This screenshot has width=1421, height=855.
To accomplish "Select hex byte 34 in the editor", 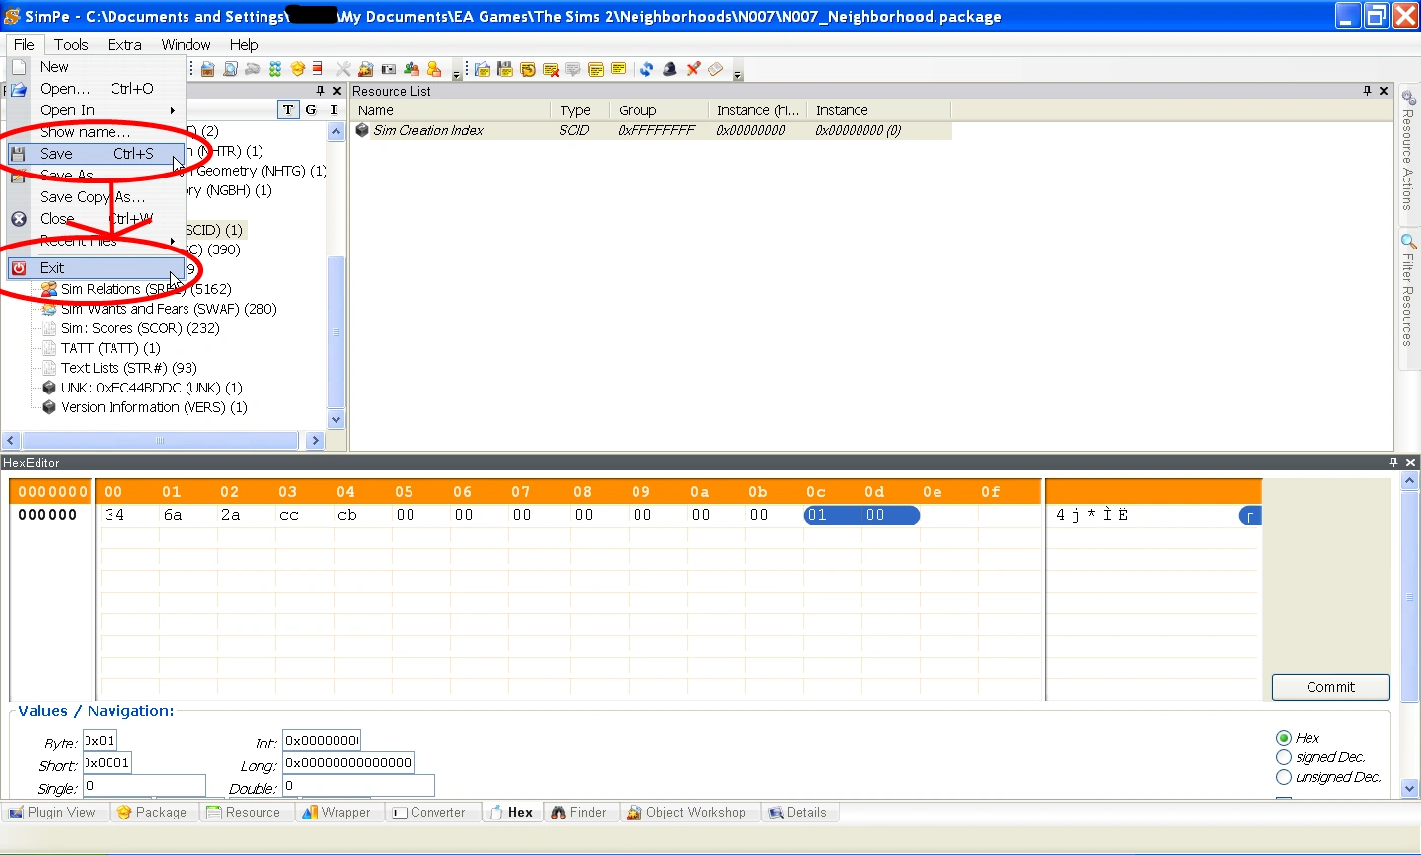I will pos(114,515).
